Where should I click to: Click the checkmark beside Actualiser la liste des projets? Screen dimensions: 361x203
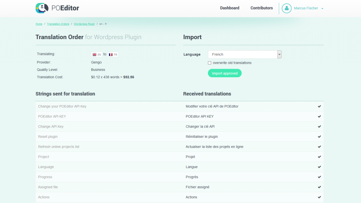coord(319,147)
